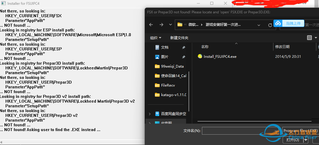
Task: Click 'Asking user to find the .EXE' line
Action: pyautogui.click(x=50, y=130)
